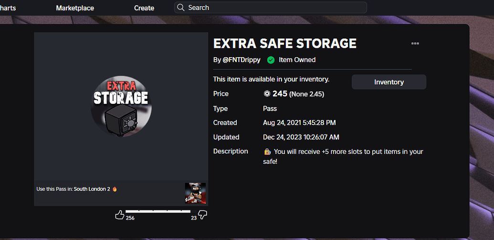The height and width of the screenshot is (240, 494).
Task: Click the lock emoji in the description
Action: click(267, 152)
